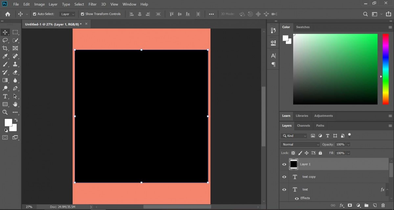Select the Dodge tool
This screenshot has height=210, width=394.
pyautogui.click(x=5, y=88)
